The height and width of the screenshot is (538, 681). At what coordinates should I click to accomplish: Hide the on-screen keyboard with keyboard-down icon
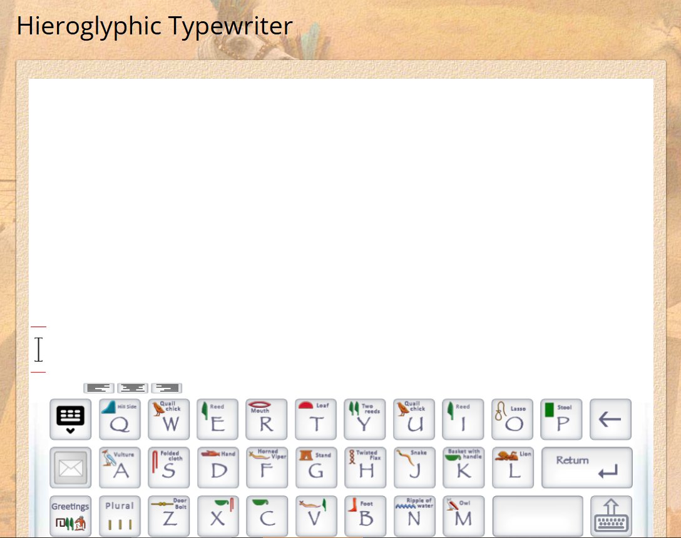pyautogui.click(x=70, y=419)
